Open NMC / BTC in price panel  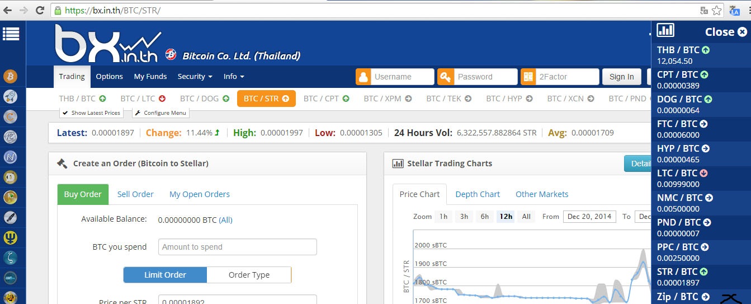pos(701,203)
